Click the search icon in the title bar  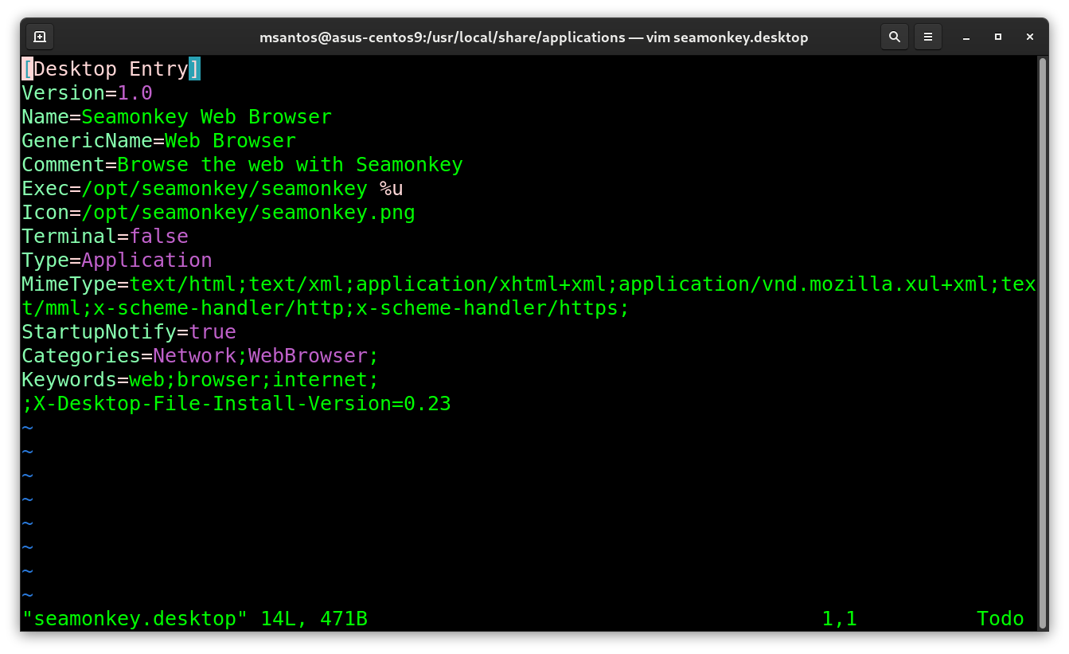click(895, 37)
